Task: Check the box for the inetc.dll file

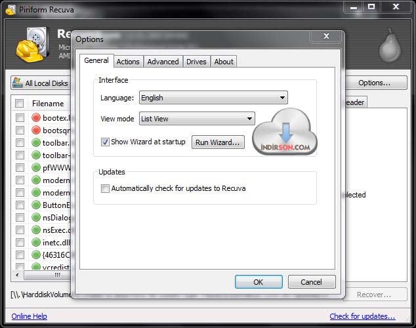Action: (x=20, y=242)
